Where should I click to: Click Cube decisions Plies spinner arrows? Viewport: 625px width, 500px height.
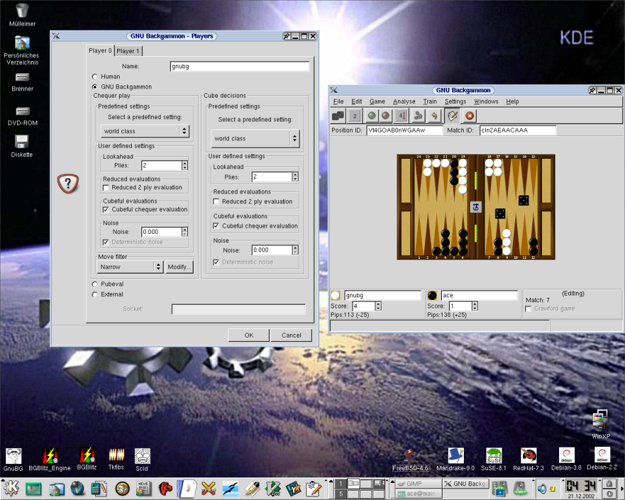coord(295,176)
